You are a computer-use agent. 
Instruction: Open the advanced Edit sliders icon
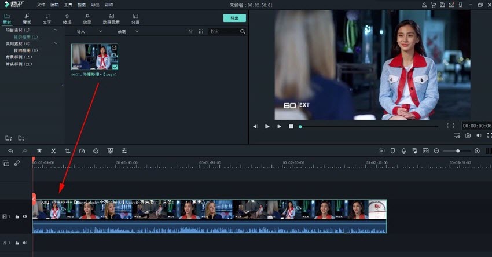click(124, 151)
